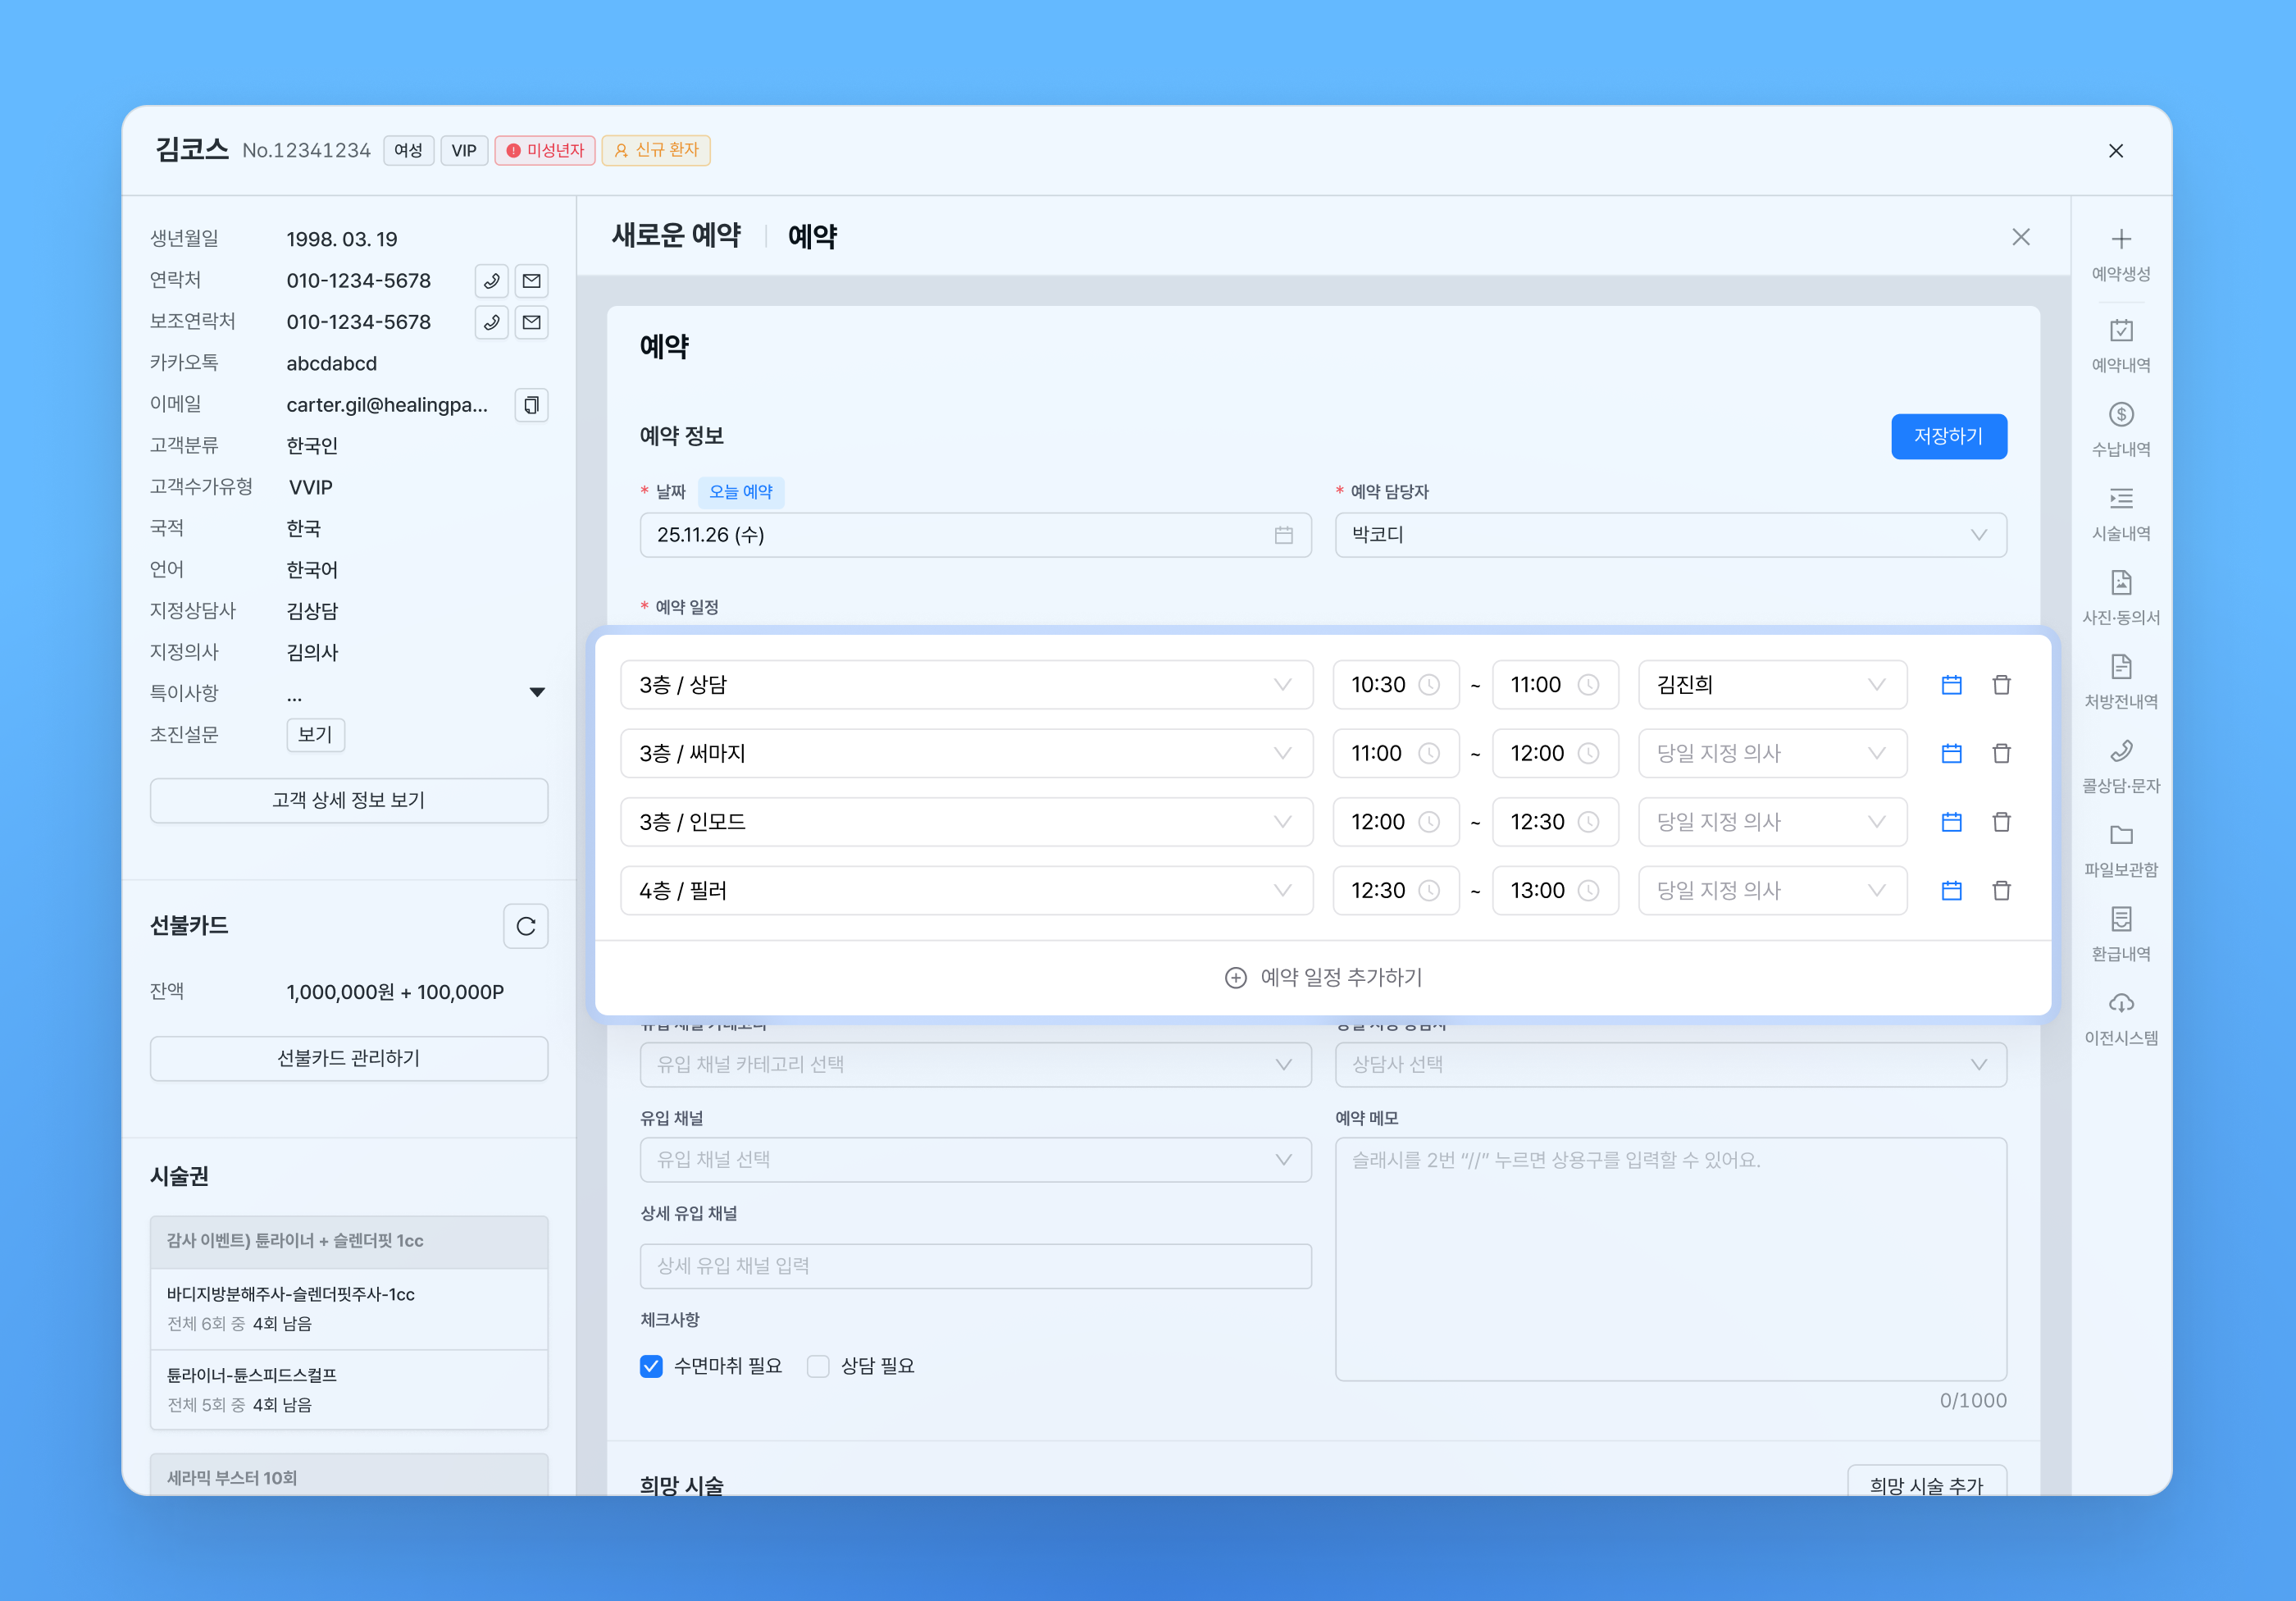This screenshot has height=1601, width=2296.
Task: Open 콜상담·문자 in the sidebar
Action: 2121,766
